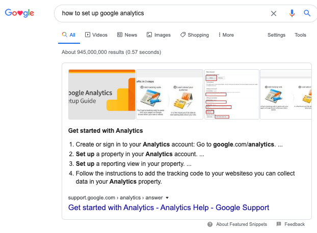Click the Google logo
The width and height of the screenshot is (317, 233).
19,13
